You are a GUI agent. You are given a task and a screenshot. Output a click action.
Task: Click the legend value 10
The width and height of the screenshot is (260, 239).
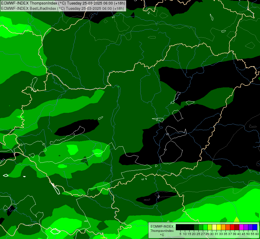point(185,234)
